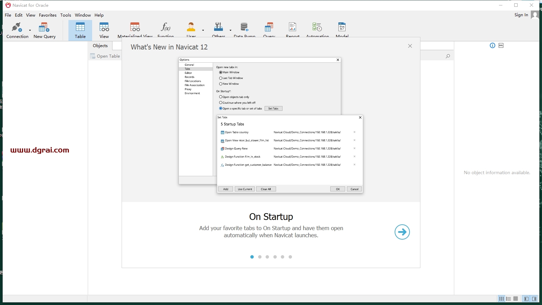Select the Table toolbar button
Screen dimensions: 542x305
80,30
